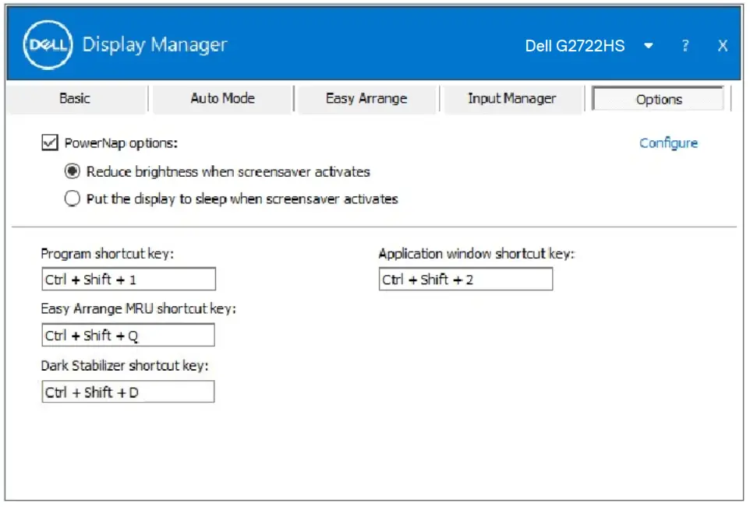
Task: Open the Input Manager tab
Action: (x=511, y=98)
